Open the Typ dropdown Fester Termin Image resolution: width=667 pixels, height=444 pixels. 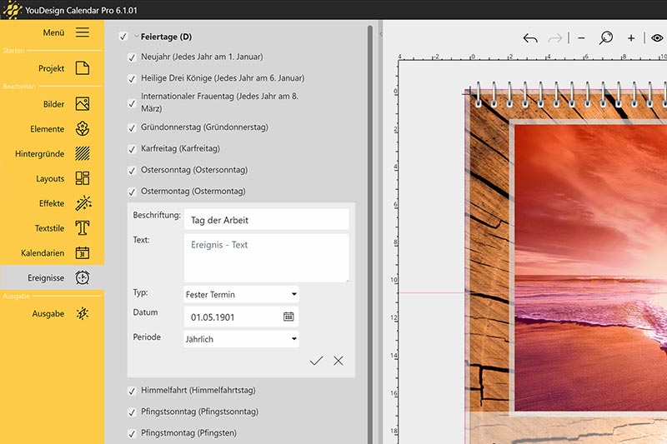pyautogui.click(x=241, y=294)
